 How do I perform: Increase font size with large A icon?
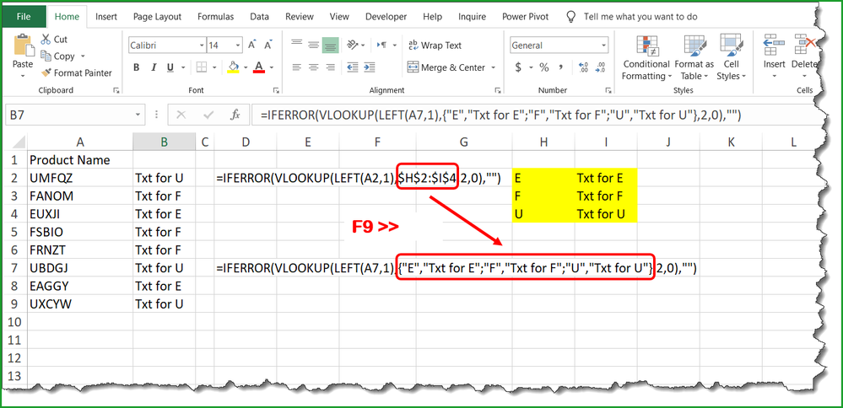251,46
